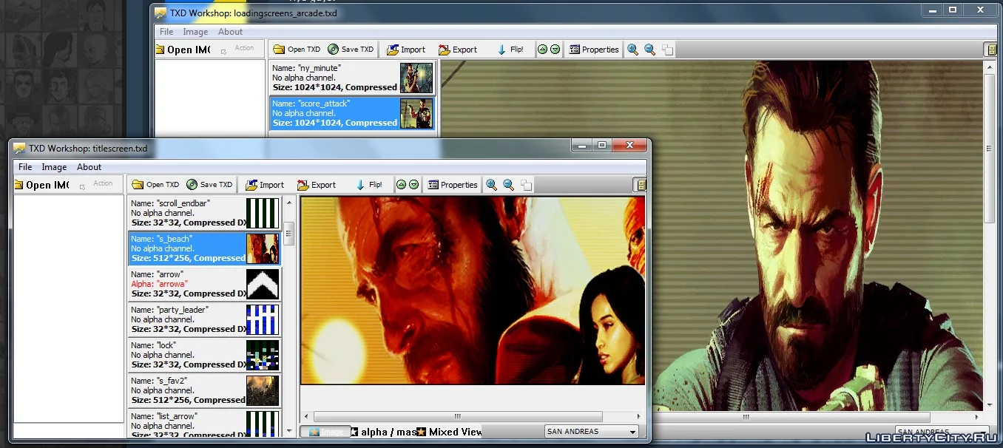Click Open IMG in the loadingscreens_arcade window
This screenshot has width=1003, height=448.
click(183, 50)
